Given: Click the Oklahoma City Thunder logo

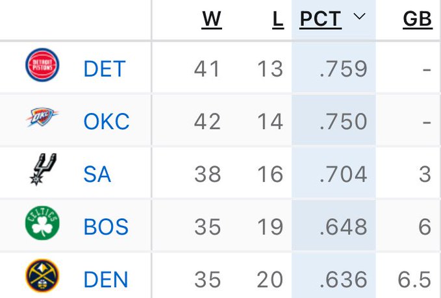Looking at the screenshot, I should tap(42, 119).
